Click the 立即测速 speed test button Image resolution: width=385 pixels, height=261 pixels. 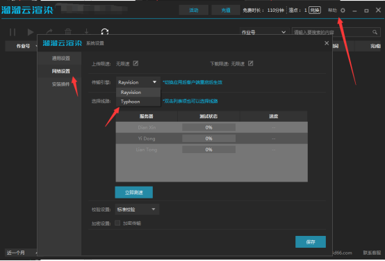[x=134, y=192]
